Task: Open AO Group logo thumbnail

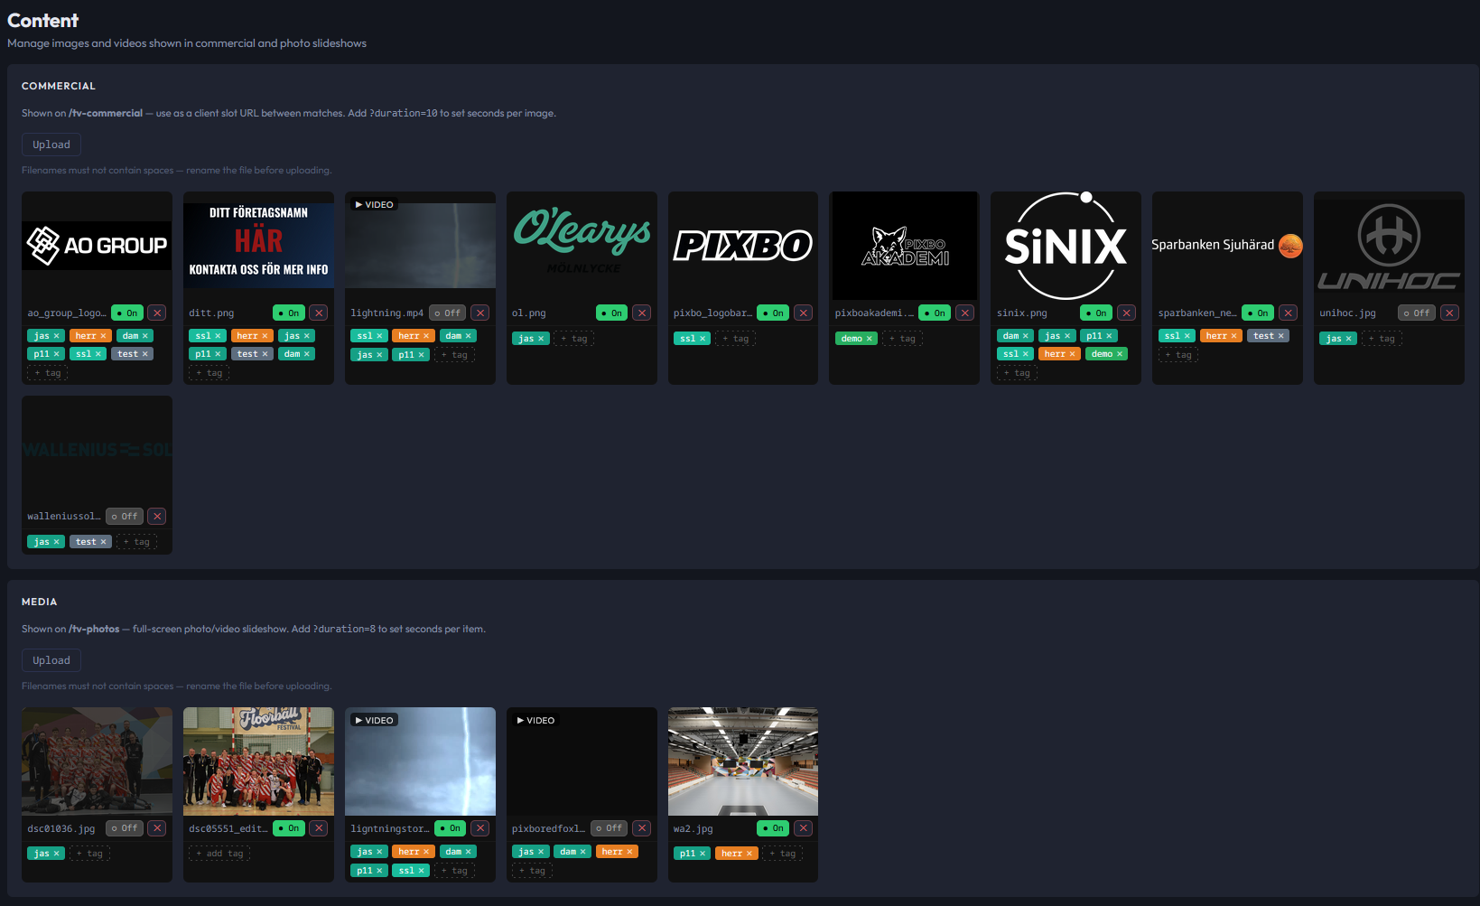Action: click(x=97, y=246)
